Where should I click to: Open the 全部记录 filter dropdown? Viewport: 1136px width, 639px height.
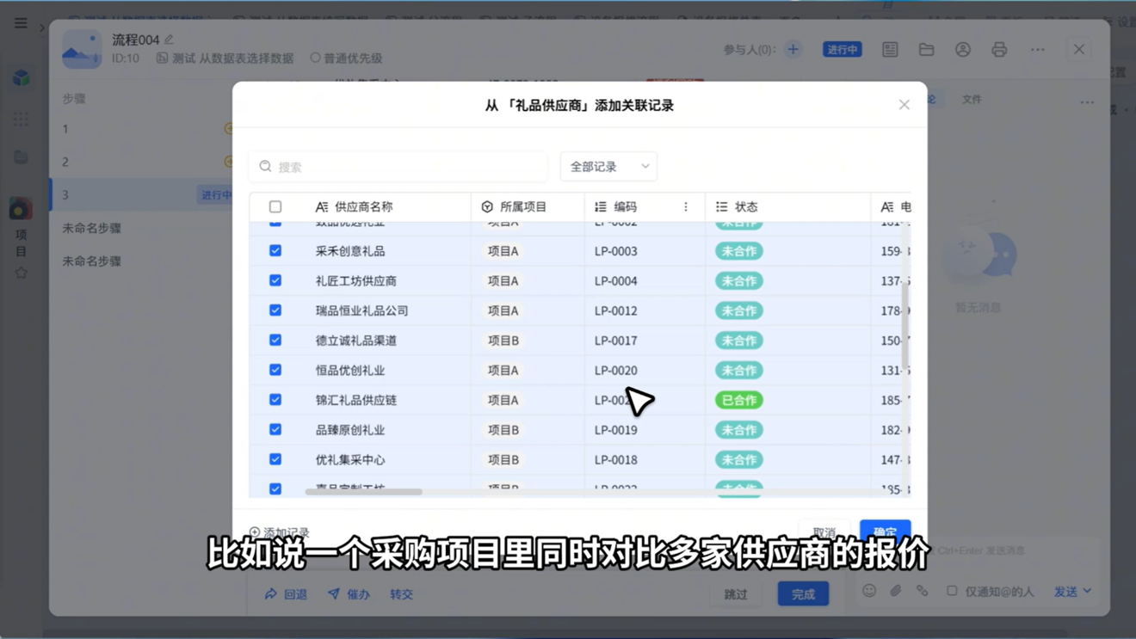[x=608, y=167]
